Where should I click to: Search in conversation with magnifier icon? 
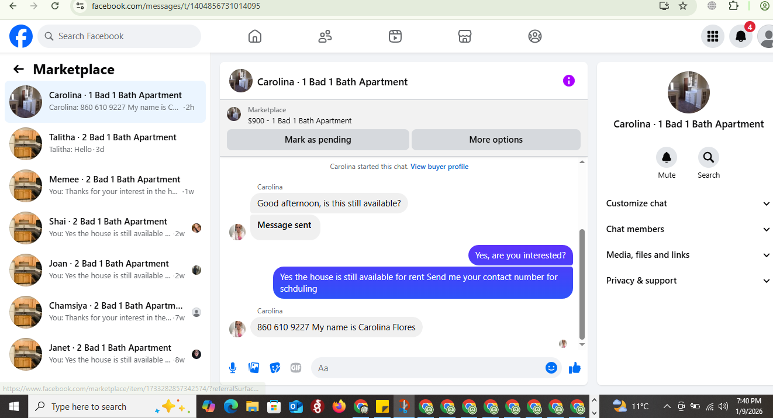[709, 157]
